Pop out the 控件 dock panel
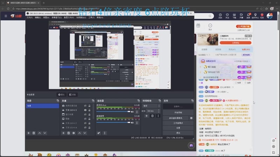 pyautogui.click(x=192, y=101)
